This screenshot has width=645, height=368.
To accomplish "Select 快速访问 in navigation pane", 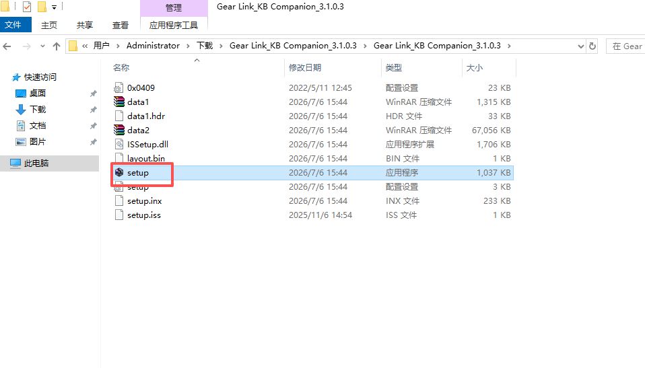I will (x=40, y=77).
